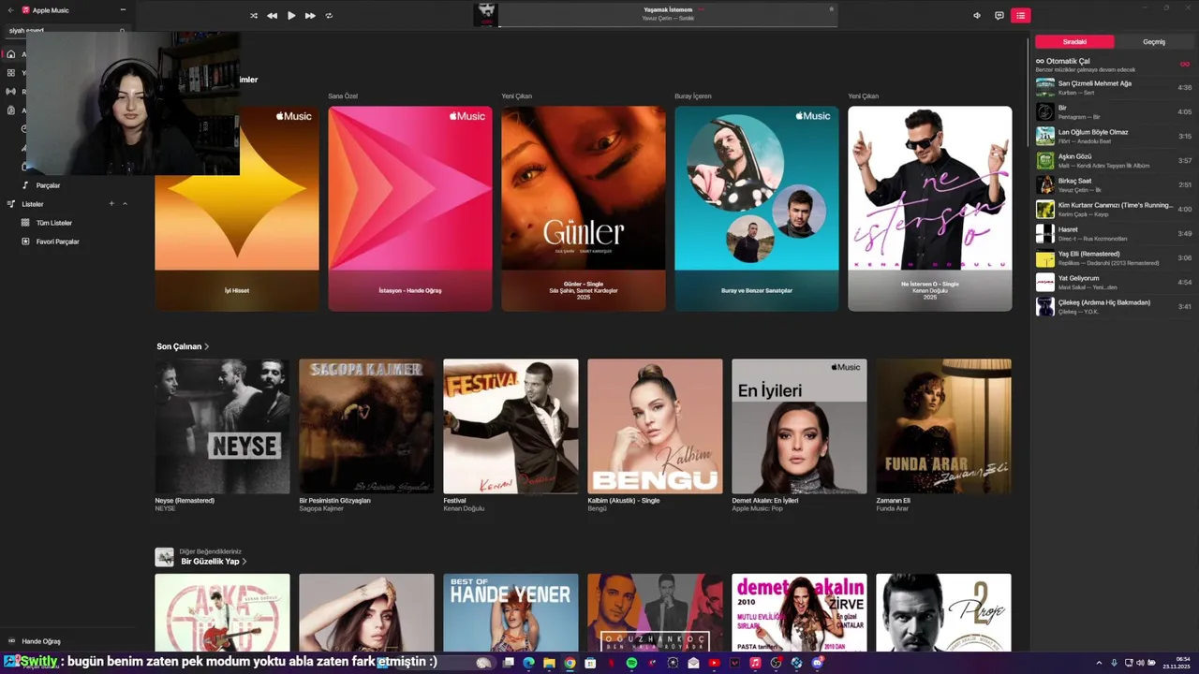Screen dimensions: 1199x674
Task: Show hidden system tray icons chevron
Action: 1099,663
